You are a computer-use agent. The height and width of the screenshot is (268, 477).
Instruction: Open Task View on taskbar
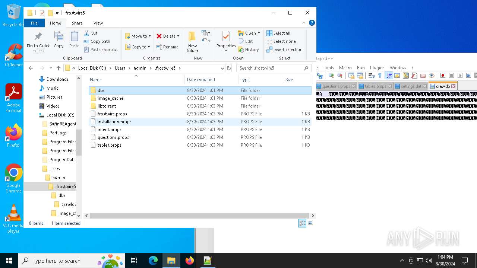pos(134,261)
